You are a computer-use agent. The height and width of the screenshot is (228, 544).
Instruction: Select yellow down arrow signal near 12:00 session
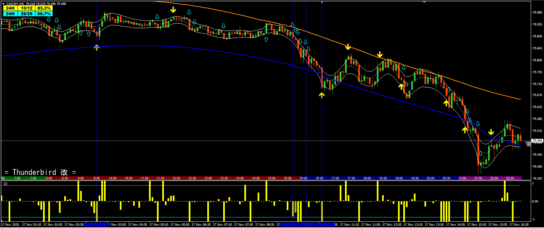point(173,10)
